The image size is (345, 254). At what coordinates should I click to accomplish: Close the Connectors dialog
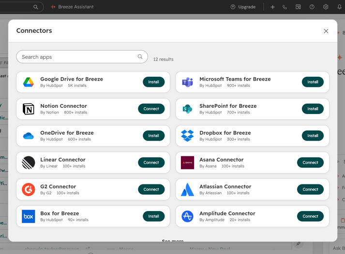pyautogui.click(x=326, y=31)
